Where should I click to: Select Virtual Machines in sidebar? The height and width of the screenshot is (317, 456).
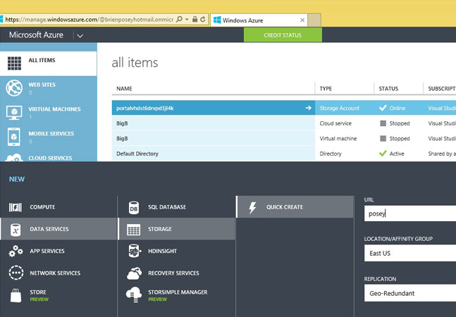(x=48, y=113)
